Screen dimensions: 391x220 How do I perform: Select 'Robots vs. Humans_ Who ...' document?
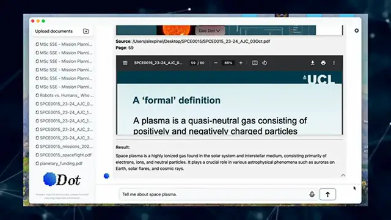[65, 95]
